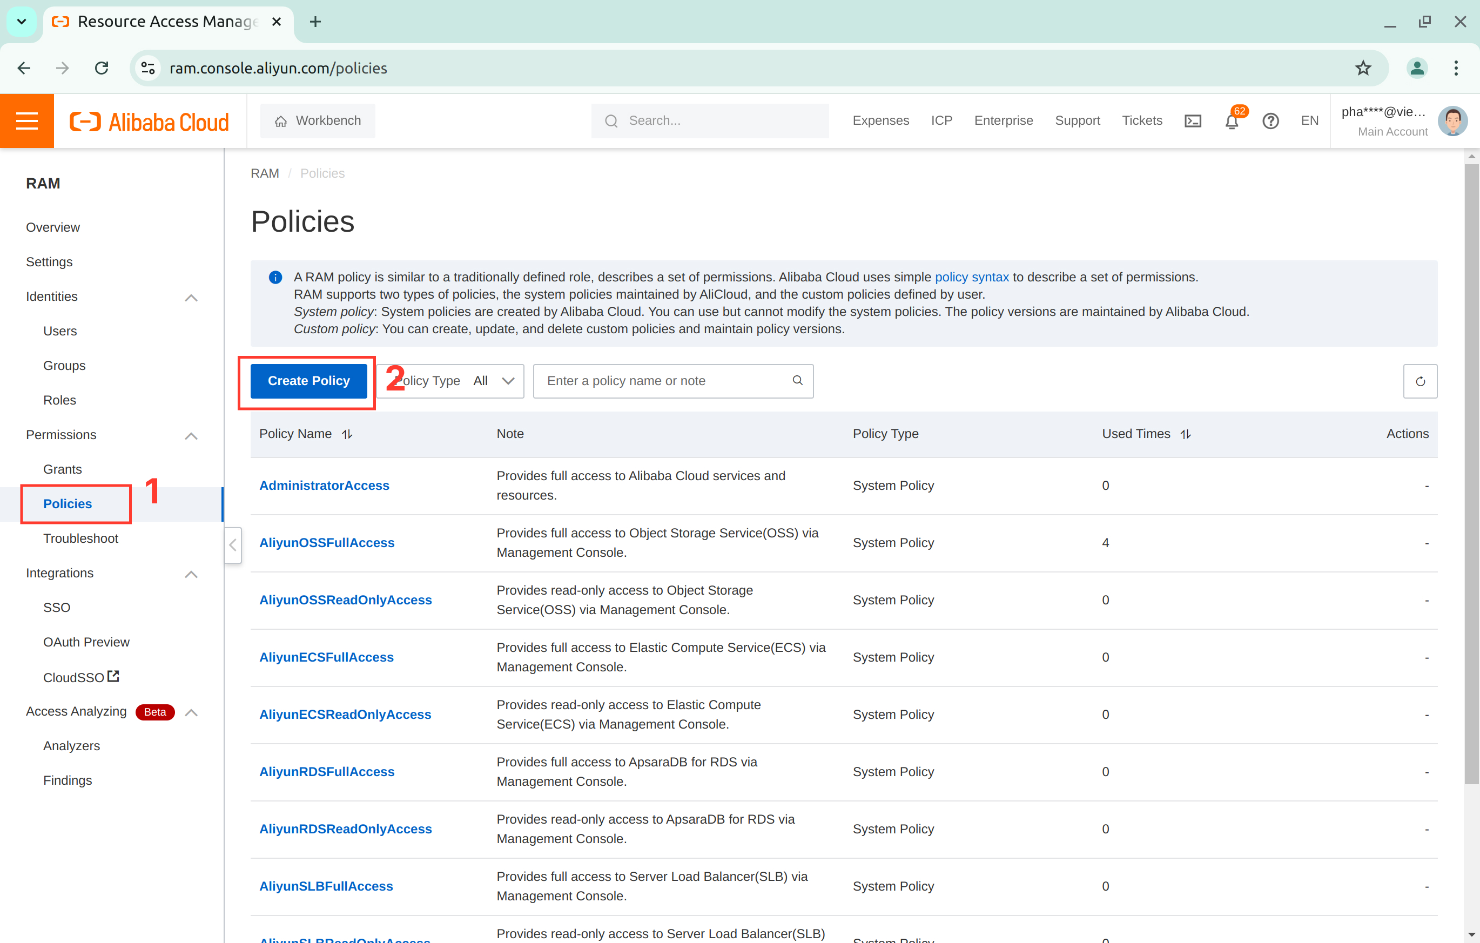The image size is (1480, 943).
Task: Open AliyunOSSReadOnlyAccess policy
Action: click(345, 600)
